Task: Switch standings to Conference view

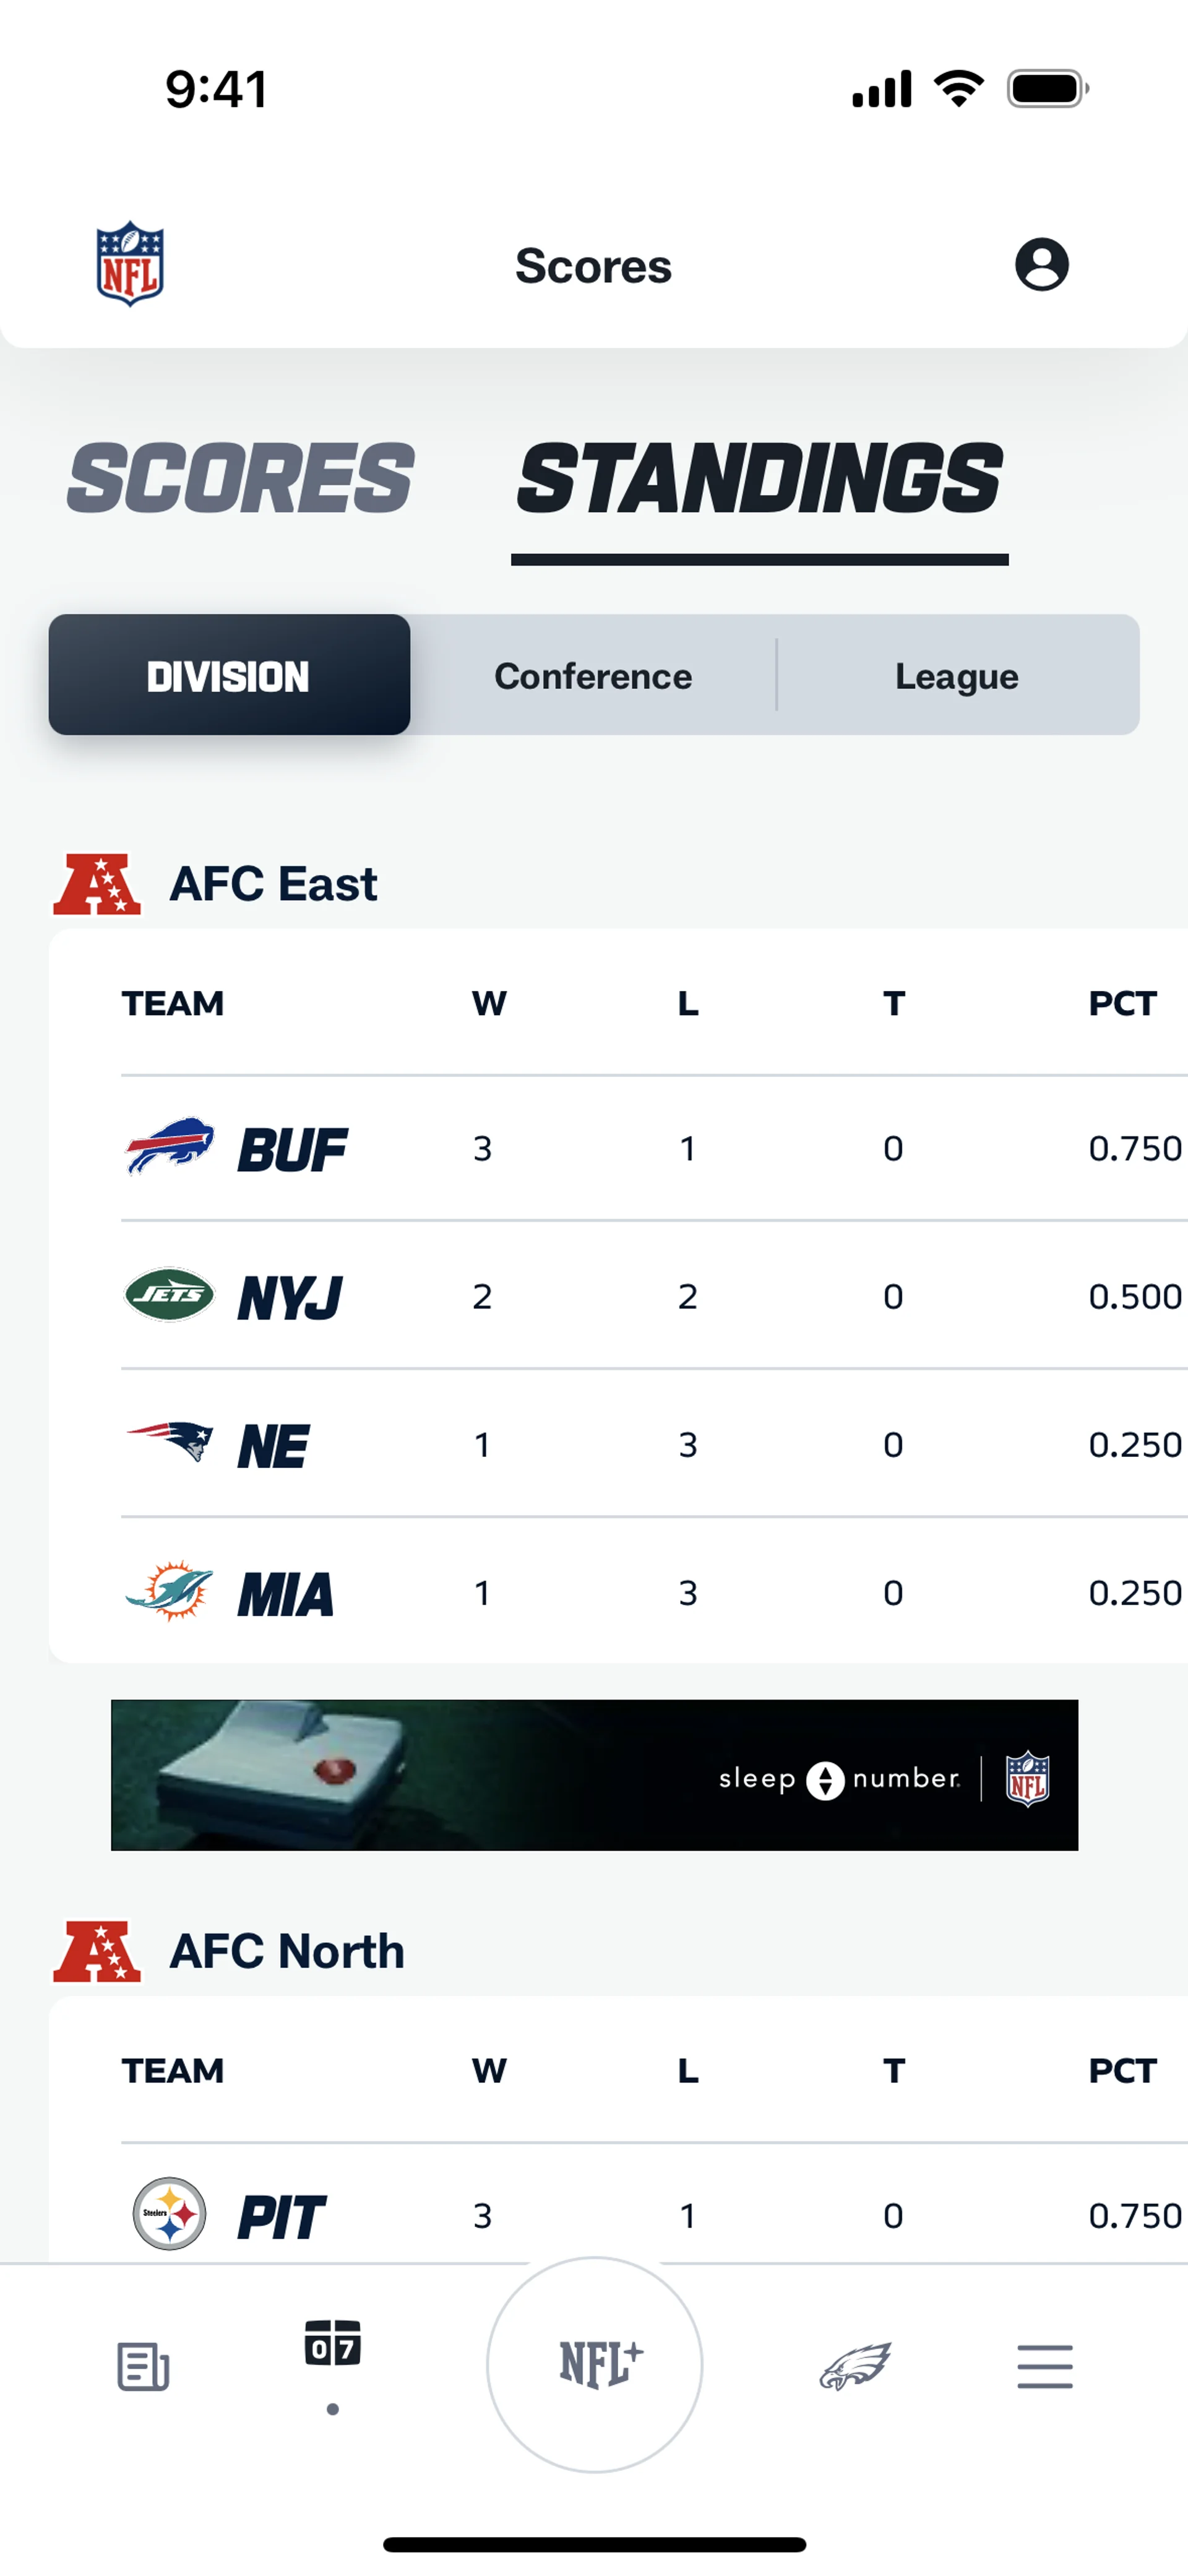Action: 593,676
